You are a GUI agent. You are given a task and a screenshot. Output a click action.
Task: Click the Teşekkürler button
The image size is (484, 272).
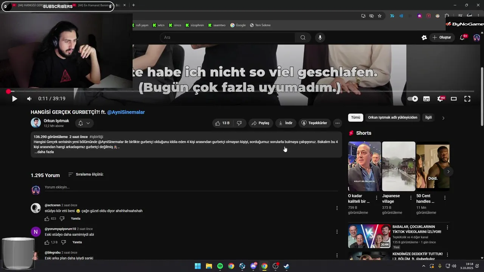tap(314, 123)
